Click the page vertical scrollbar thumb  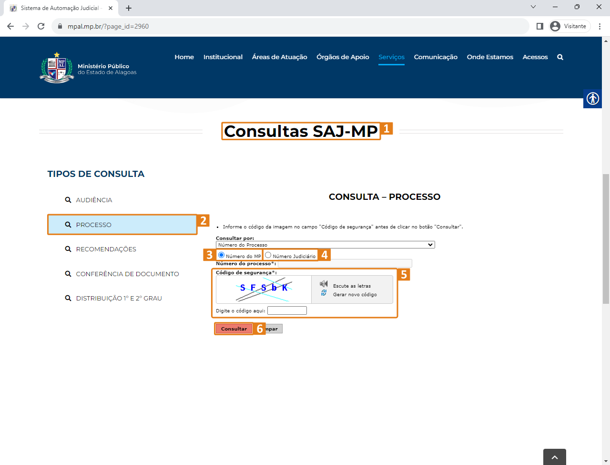606,238
